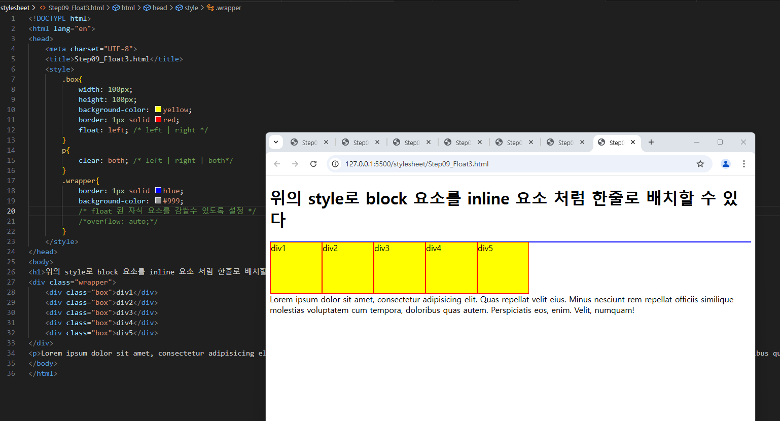Click the 'float: left;' declaration
780x421 pixels.
[103, 130]
